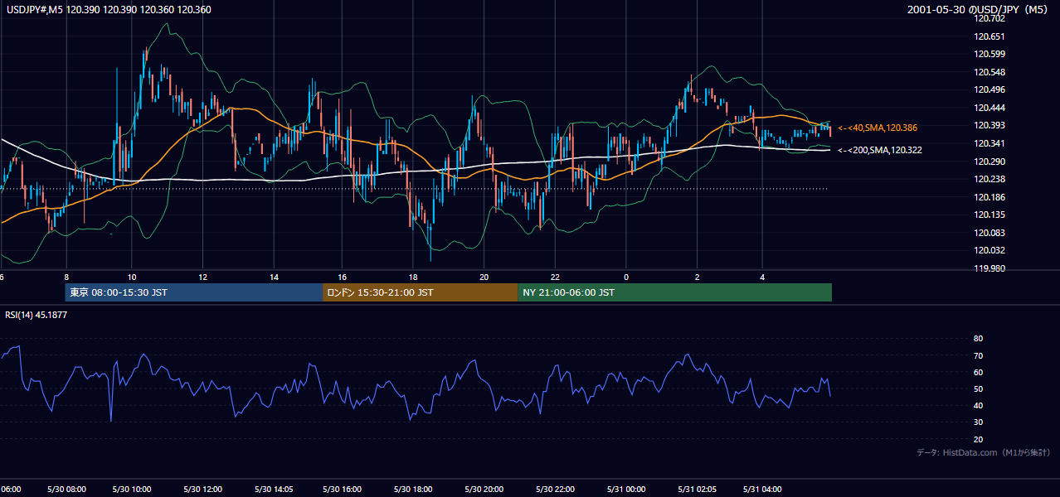The width and height of the screenshot is (1060, 497).
Task: Select hour label 14 under price chart
Action: click(274, 277)
